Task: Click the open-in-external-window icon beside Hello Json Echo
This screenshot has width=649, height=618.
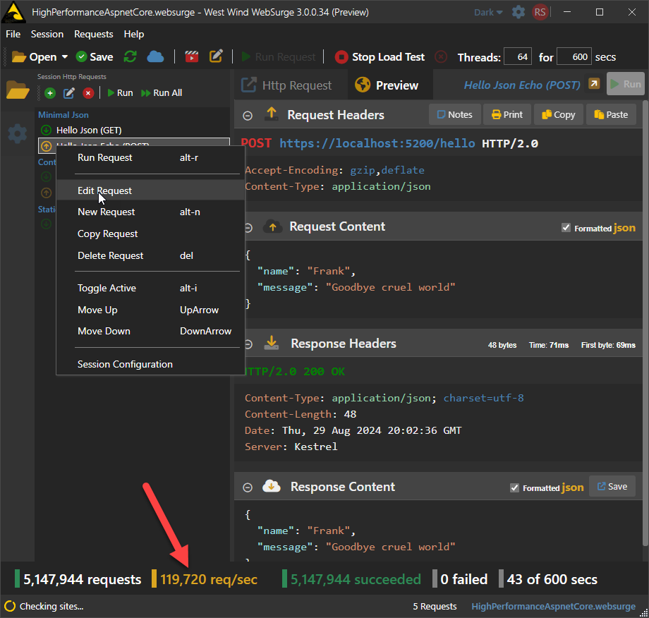Action: tap(594, 84)
